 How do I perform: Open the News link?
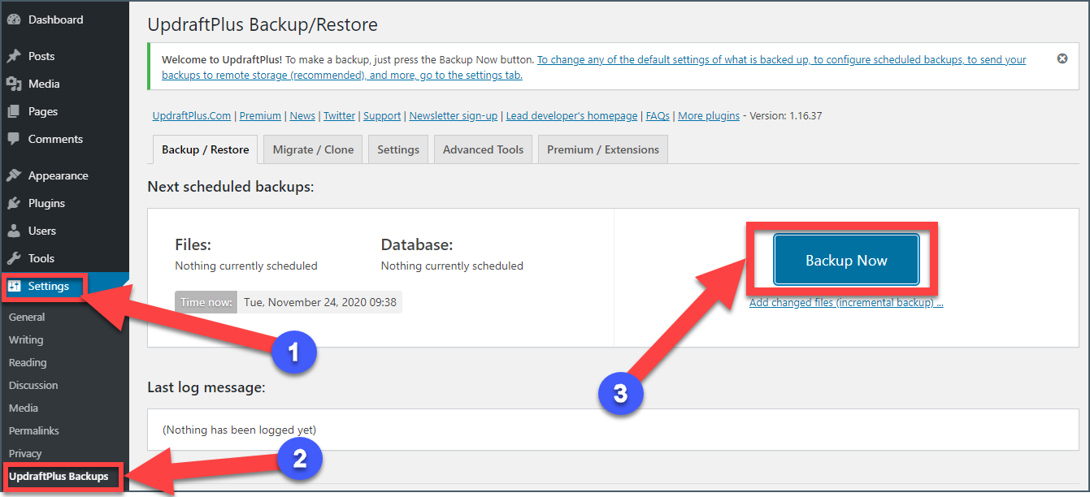coord(302,115)
